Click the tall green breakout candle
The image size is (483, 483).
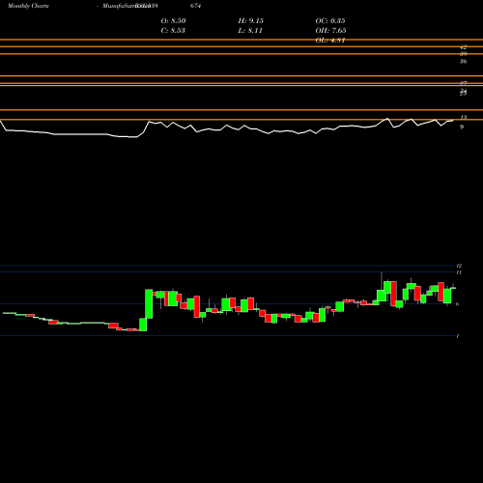pyautogui.click(x=149, y=304)
